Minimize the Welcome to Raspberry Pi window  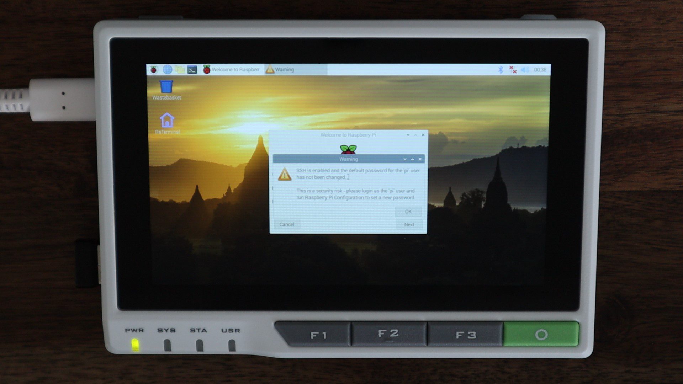point(408,135)
